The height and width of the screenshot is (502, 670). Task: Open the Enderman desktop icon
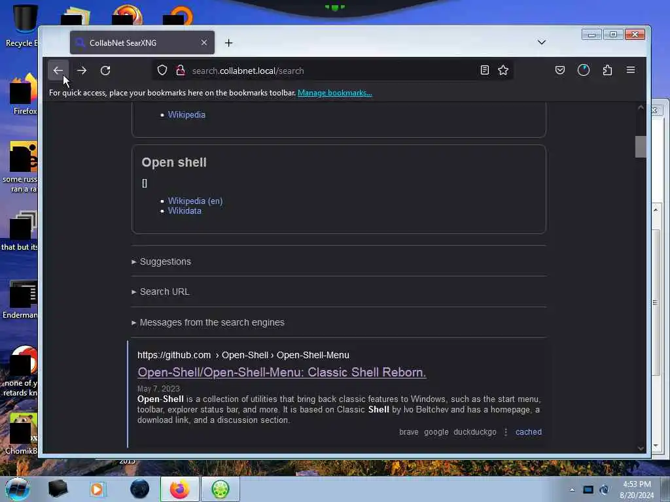pyautogui.click(x=20, y=299)
